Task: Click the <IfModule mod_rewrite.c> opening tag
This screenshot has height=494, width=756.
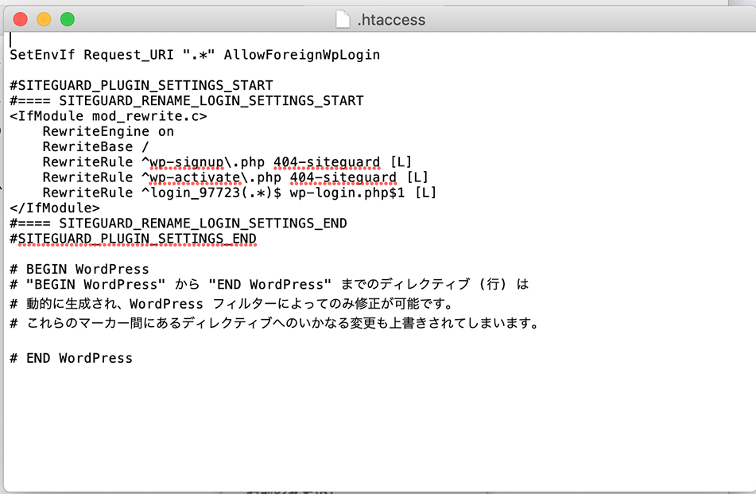Action: [108, 116]
